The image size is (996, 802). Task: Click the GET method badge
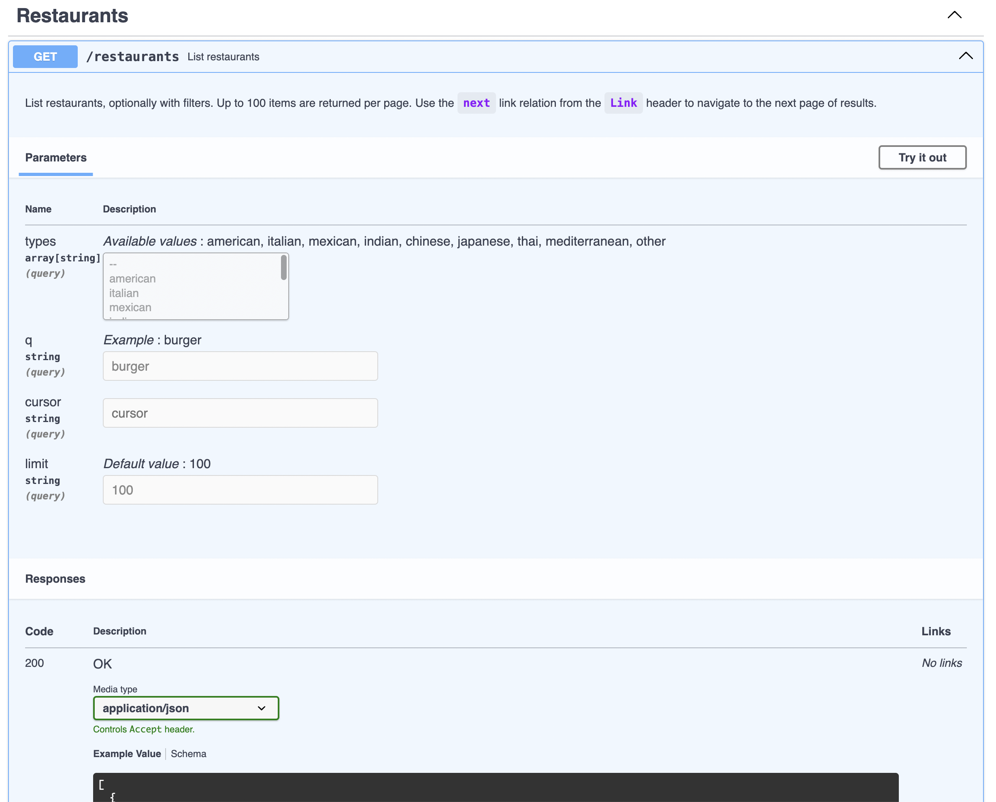pos(45,56)
